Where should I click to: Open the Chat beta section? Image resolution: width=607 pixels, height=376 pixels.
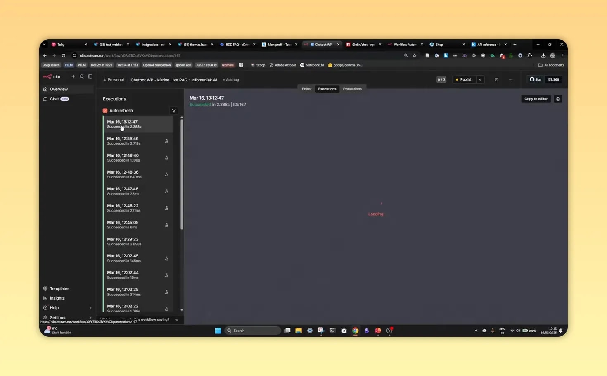(54, 99)
